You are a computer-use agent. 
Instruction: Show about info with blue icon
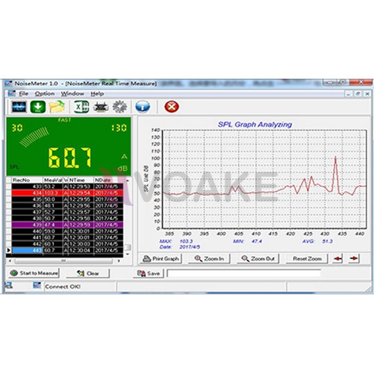click(143, 107)
